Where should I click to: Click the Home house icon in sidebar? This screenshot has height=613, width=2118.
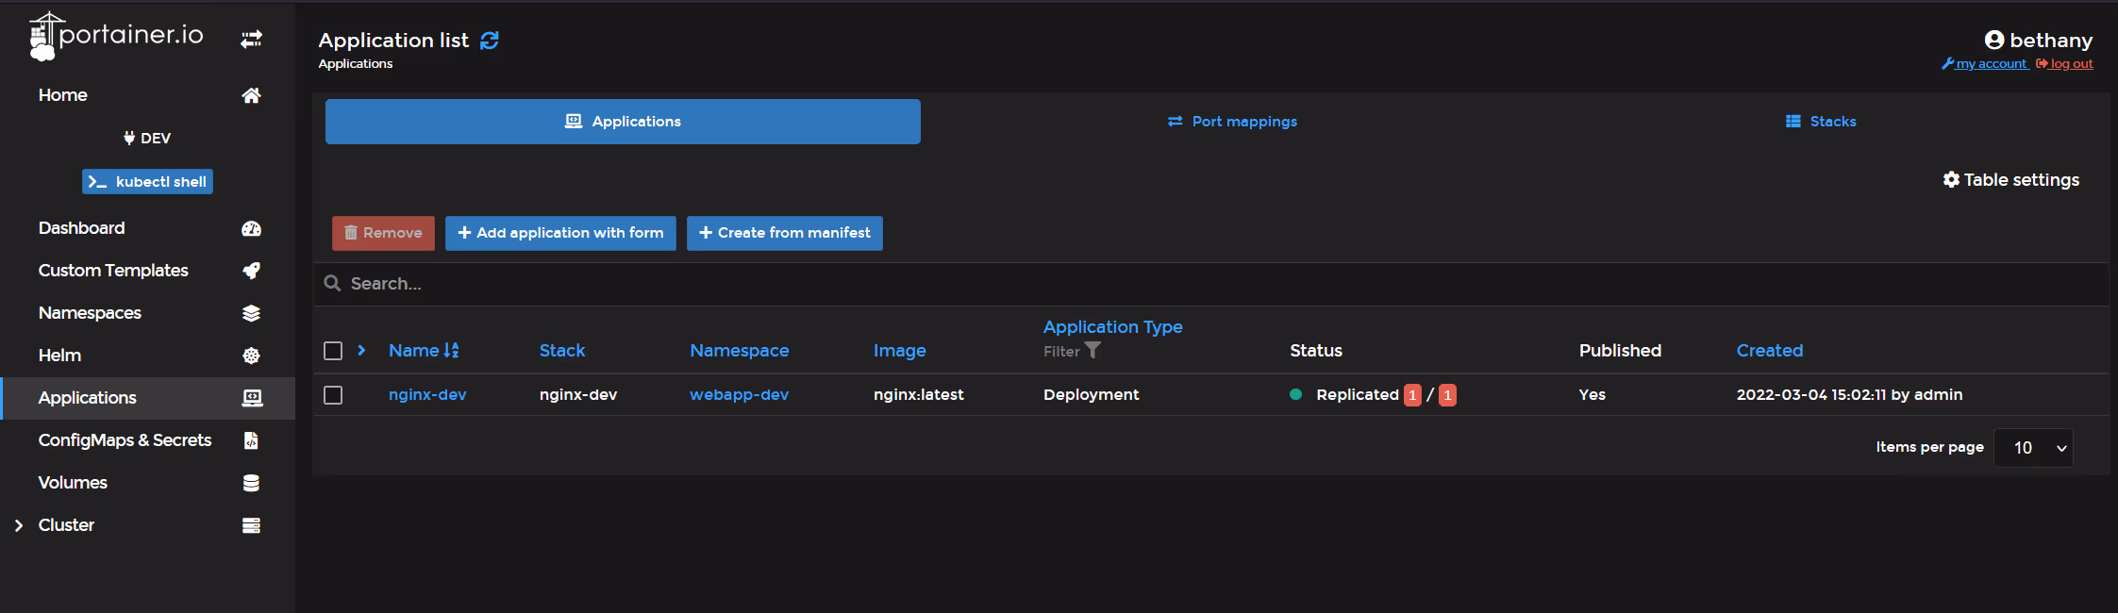pyautogui.click(x=251, y=95)
